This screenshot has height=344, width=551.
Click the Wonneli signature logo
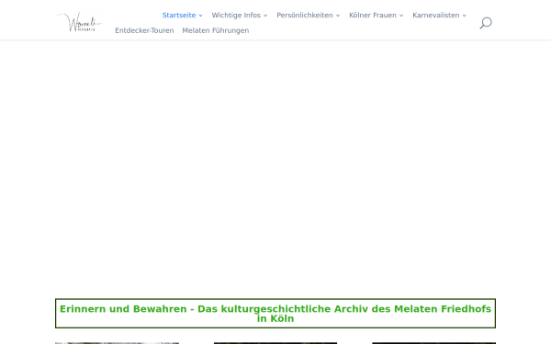pyautogui.click(x=79, y=22)
